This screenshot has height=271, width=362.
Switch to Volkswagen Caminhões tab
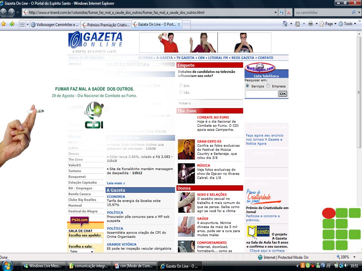(x=55, y=25)
